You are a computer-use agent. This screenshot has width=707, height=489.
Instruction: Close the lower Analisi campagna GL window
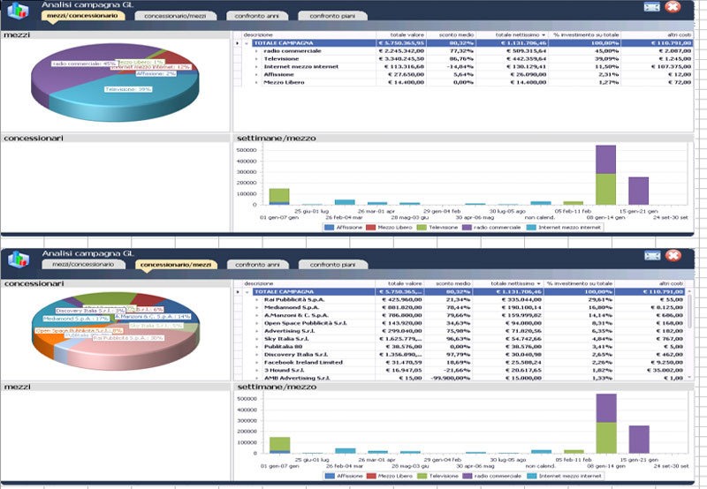point(673,256)
